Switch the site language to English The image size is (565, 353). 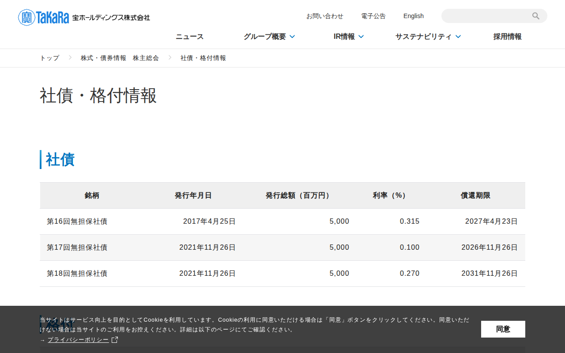click(x=414, y=16)
